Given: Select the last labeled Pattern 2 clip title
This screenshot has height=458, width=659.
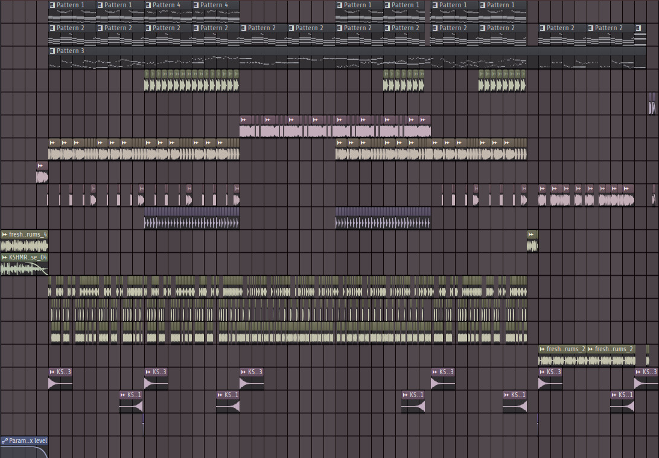Looking at the screenshot, I should point(608,28).
